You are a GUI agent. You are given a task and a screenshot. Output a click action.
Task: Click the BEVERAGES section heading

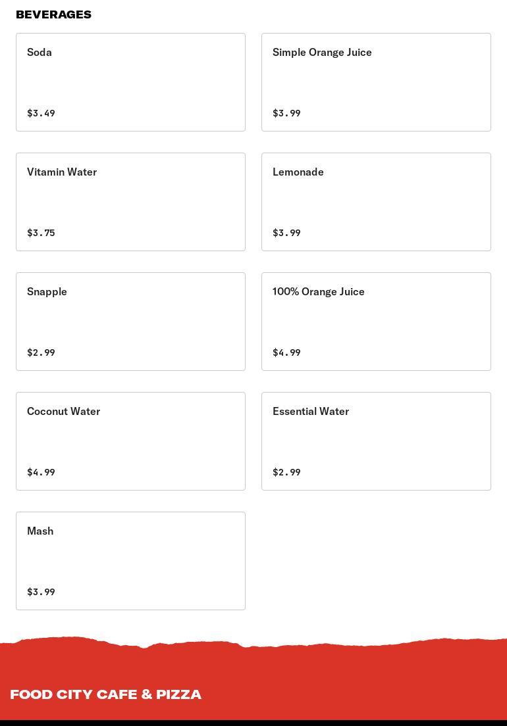click(x=53, y=14)
